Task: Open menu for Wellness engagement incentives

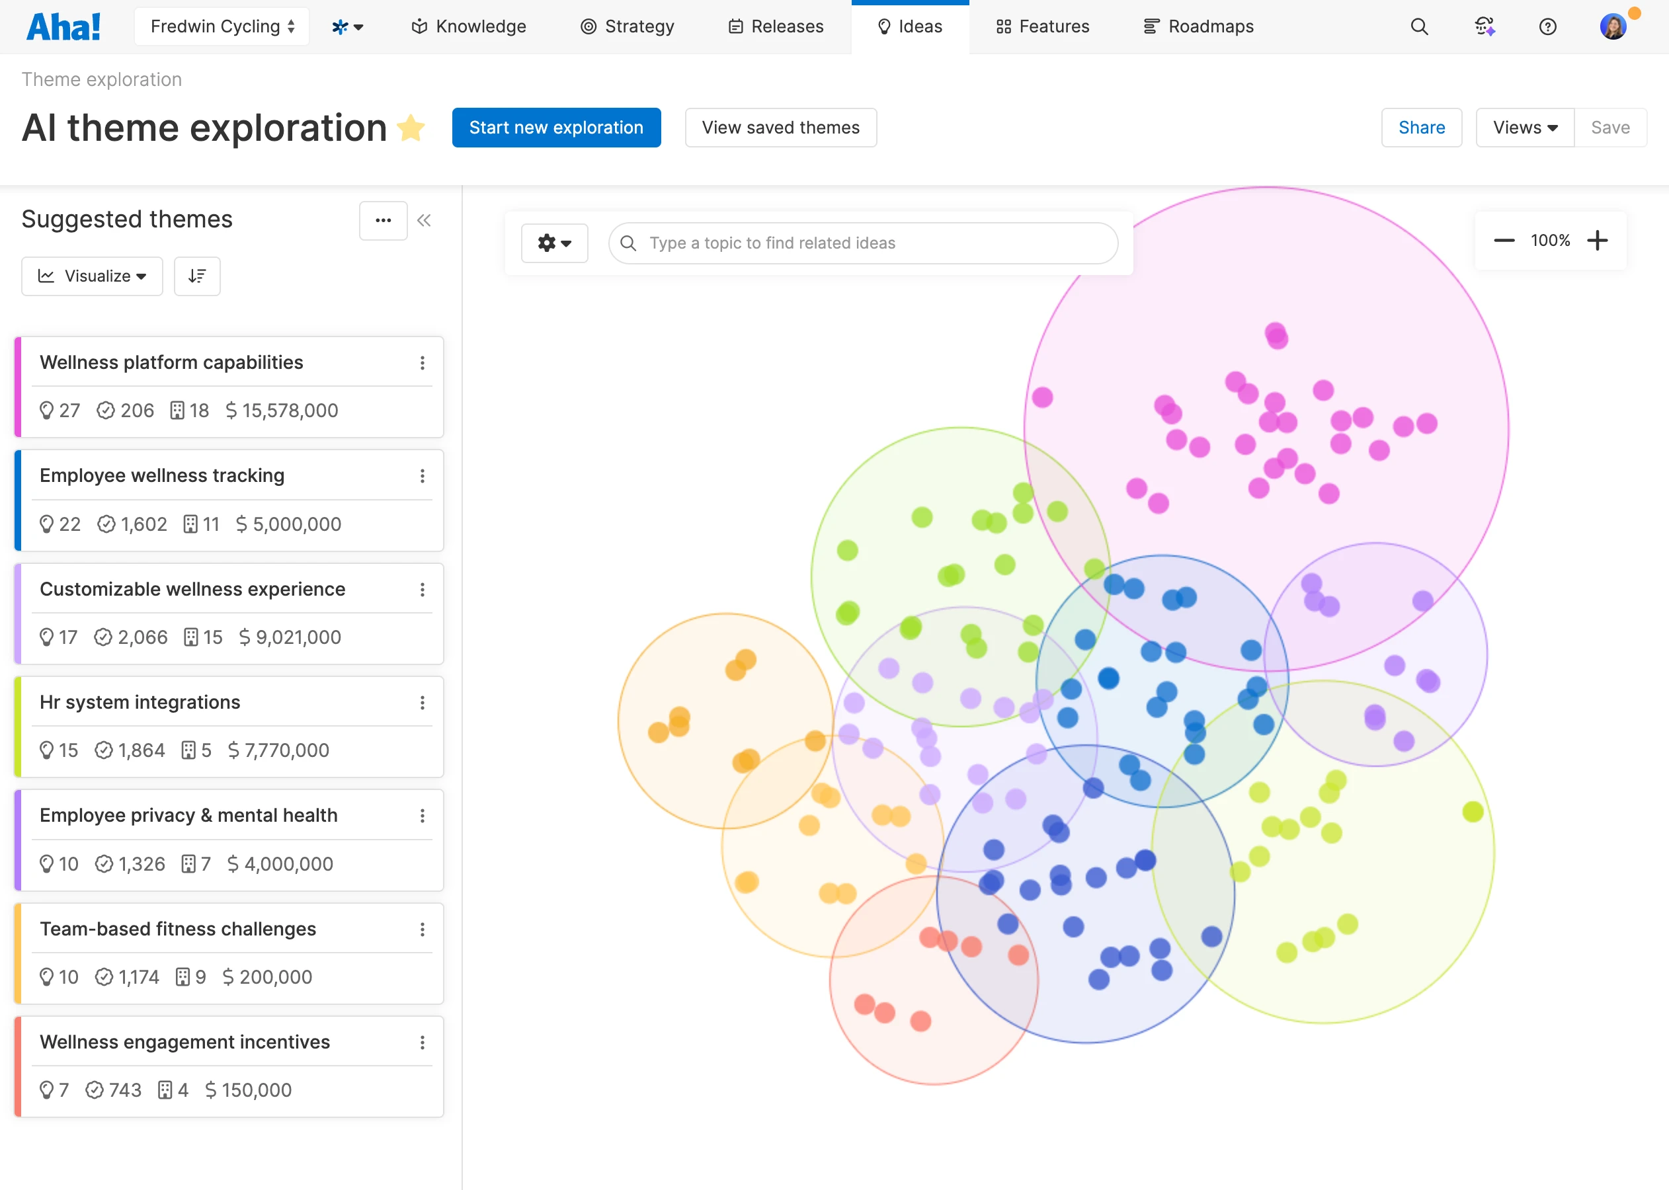Action: (422, 1042)
